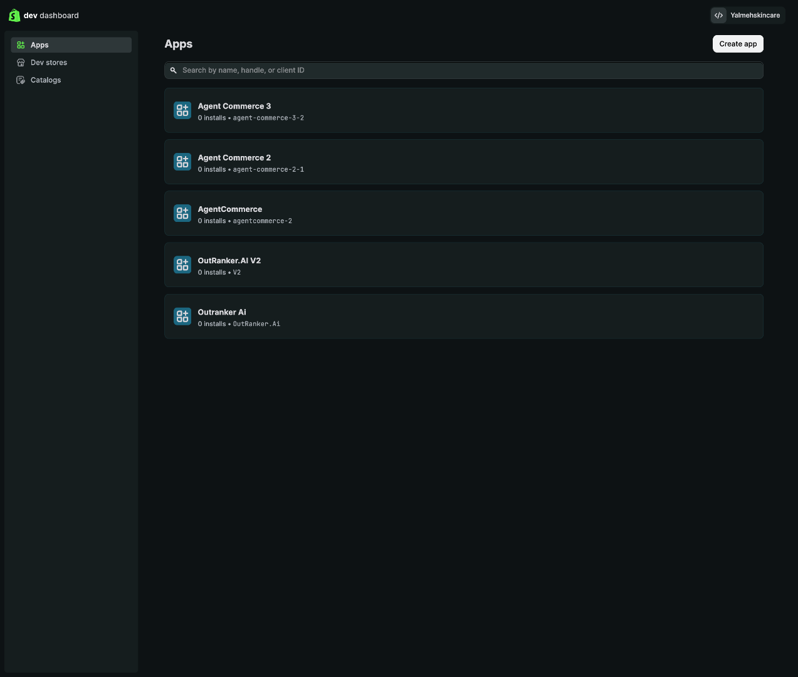Image resolution: width=798 pixels, height=677 pixels.
Task: Click the handle text OutRanker.Ai
Action: [x=256, y=324]
